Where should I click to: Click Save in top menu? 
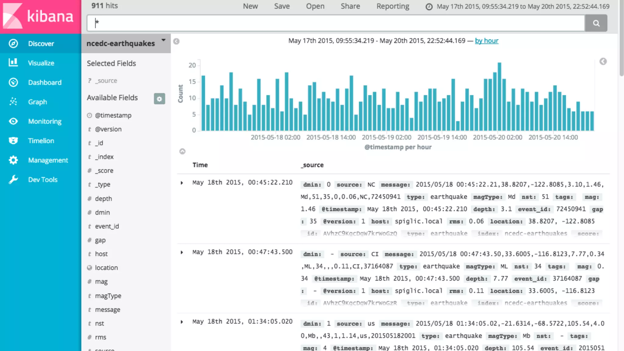[282, 6]
